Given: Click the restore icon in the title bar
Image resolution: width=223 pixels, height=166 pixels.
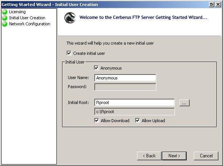Looking at the screenshot, I should pyautogui.click(x=212, y=5).
